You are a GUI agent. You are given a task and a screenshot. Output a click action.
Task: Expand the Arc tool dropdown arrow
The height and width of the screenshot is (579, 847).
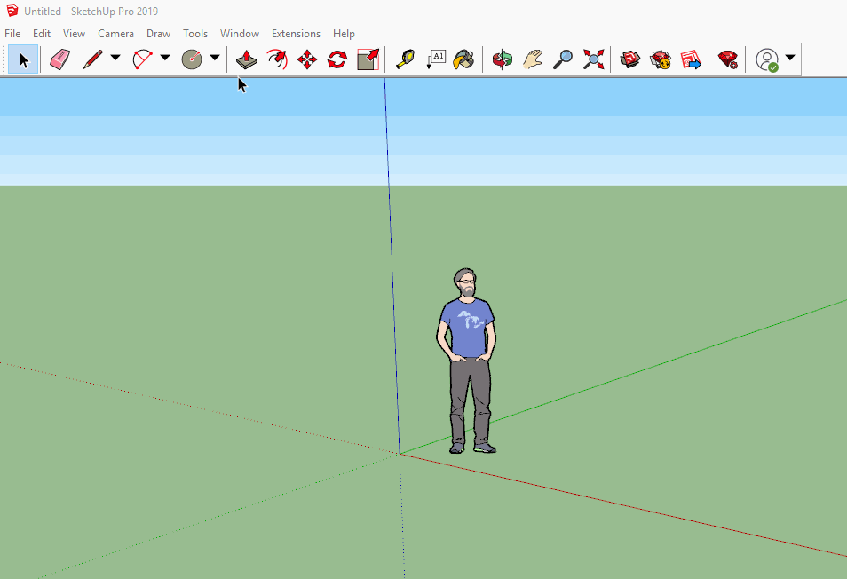click(x=165, y=59)
